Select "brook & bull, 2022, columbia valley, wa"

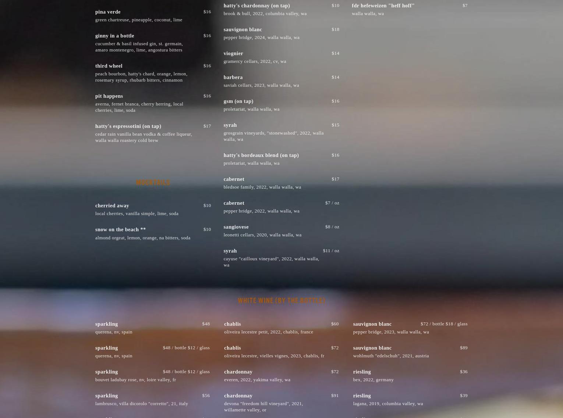coord(265,14)
